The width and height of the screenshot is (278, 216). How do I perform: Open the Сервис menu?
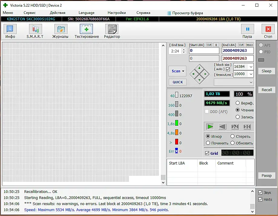click(x=30, y=13)
